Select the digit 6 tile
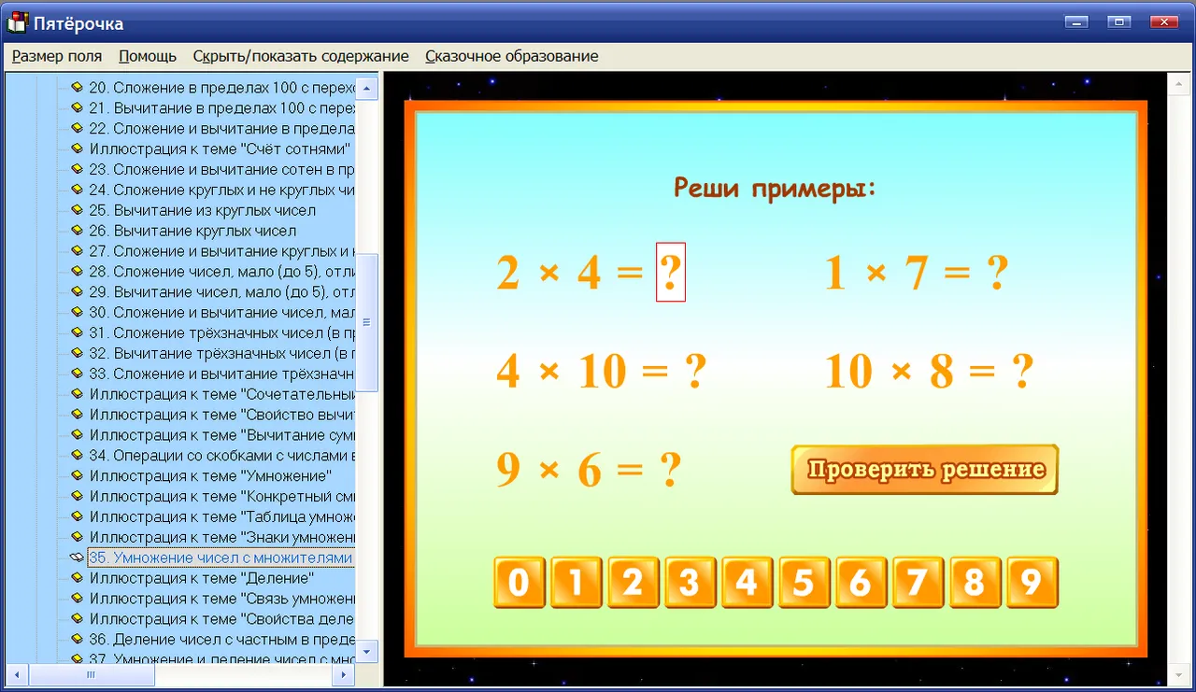1196x692 pixels. (861, 583)
